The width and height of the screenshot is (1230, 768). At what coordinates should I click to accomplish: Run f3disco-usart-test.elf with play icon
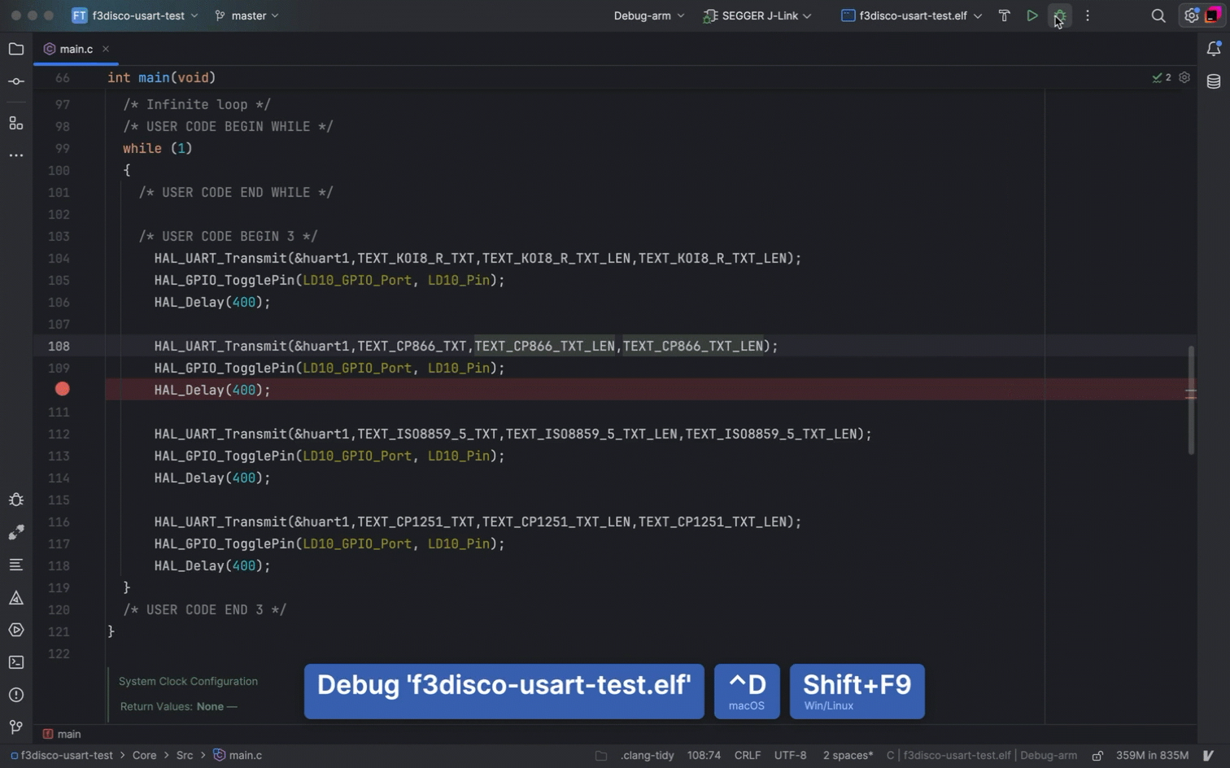point(1032,15)
